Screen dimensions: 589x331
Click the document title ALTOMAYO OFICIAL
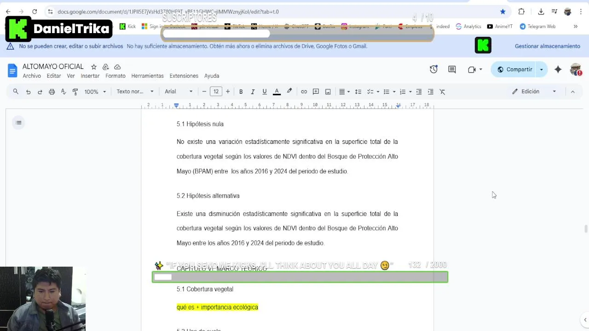[x=53, y=67]
